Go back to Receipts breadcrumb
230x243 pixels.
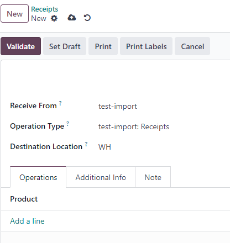coord(45,9)
